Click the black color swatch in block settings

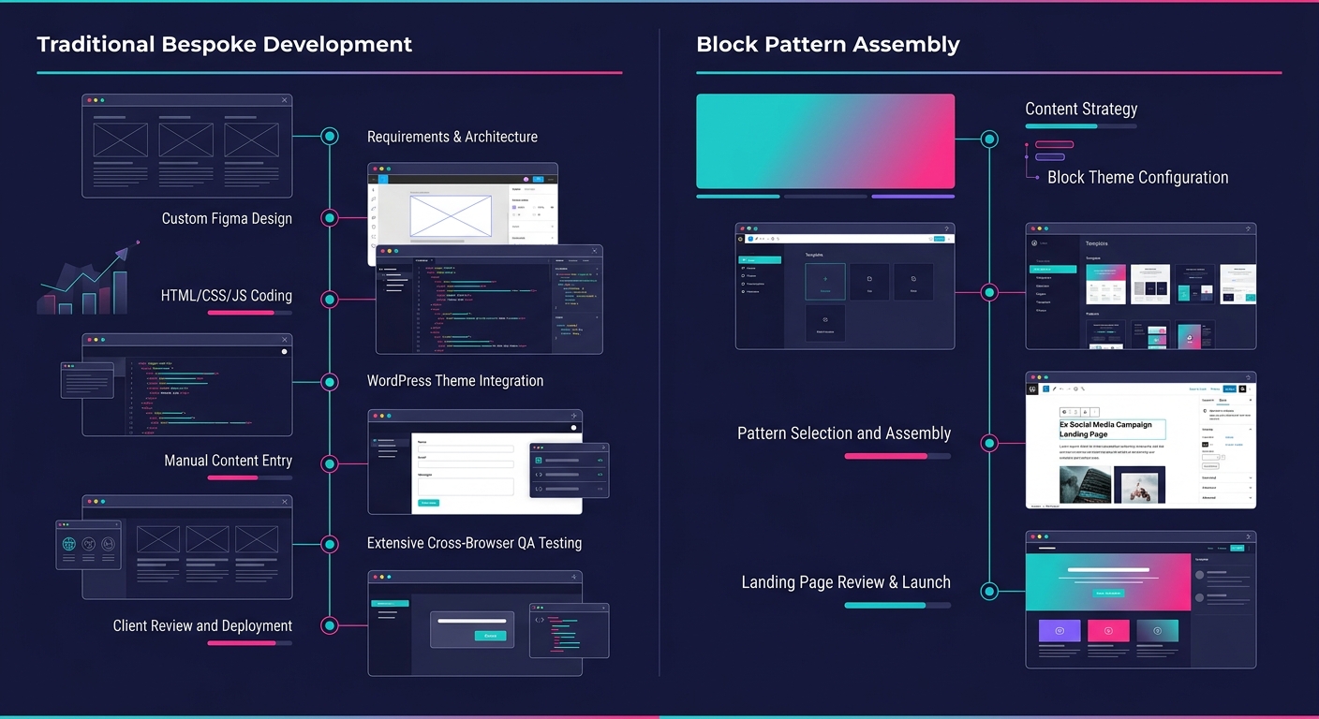(1206, 445)
